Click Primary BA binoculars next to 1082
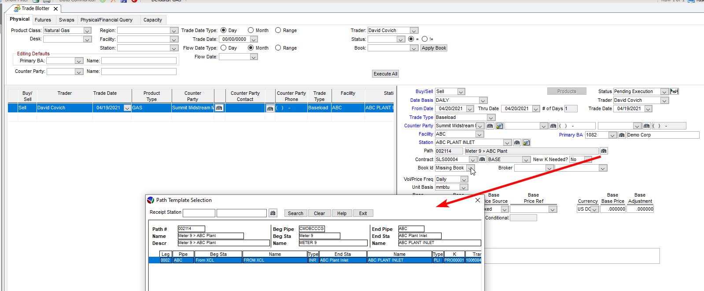 click(621, 135)
